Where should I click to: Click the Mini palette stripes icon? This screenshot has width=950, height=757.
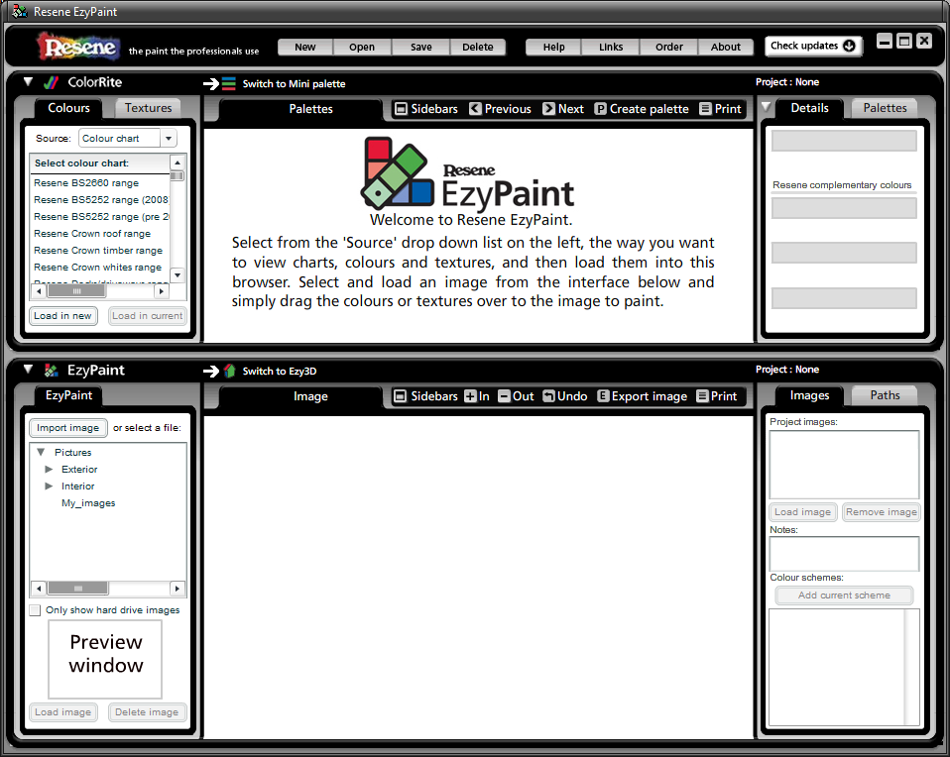[x=228, y=83]
